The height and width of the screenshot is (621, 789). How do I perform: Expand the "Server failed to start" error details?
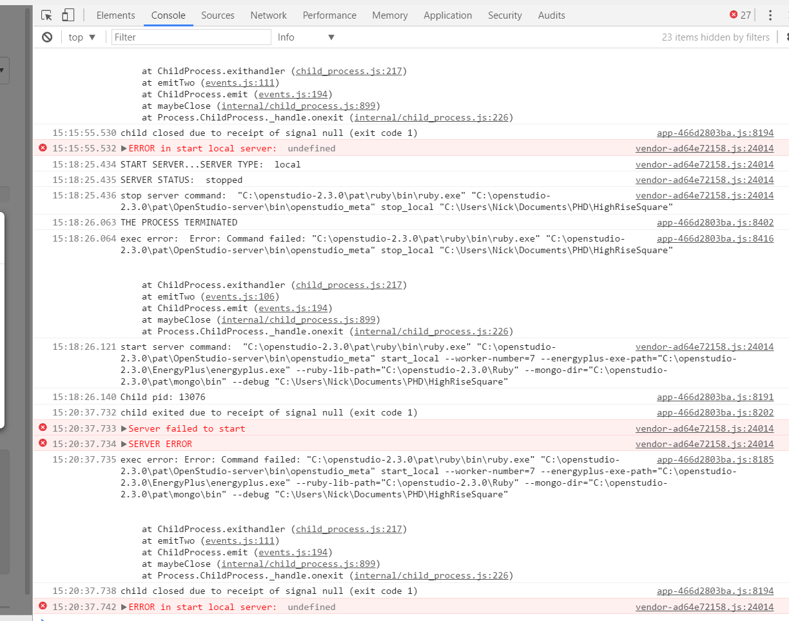point(124,428)
